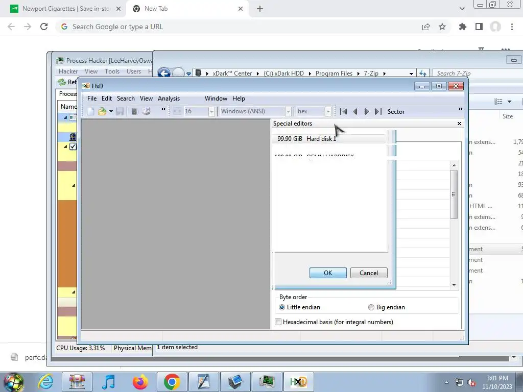Click the Chrome address bar
This screenshot has height=392, width=523.
click(x=237, y=27)
